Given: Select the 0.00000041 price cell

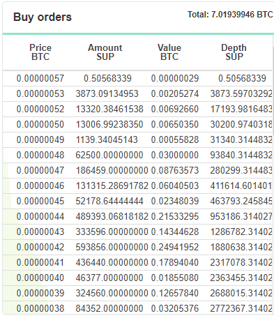Looking at the screenshot, I should point(40,262).
